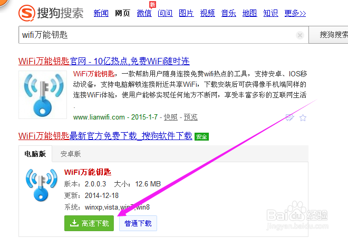Switch to the 安卓版 tab

tap(71, 154)
